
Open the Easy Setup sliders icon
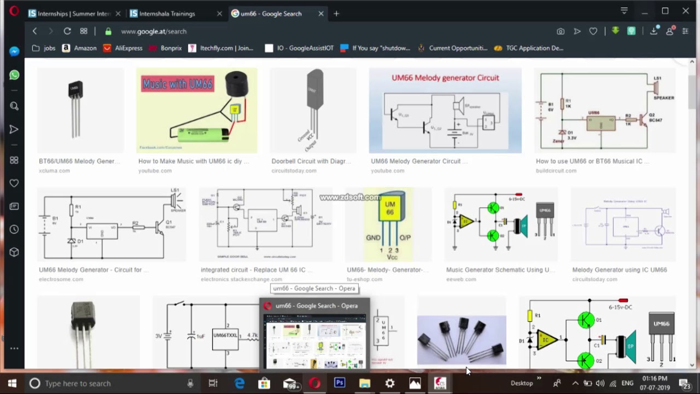coord(685,31)
